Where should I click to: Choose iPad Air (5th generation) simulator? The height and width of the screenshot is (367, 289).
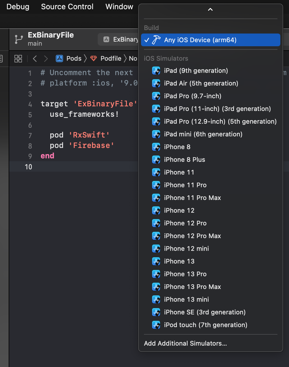[x=211, y=83]
